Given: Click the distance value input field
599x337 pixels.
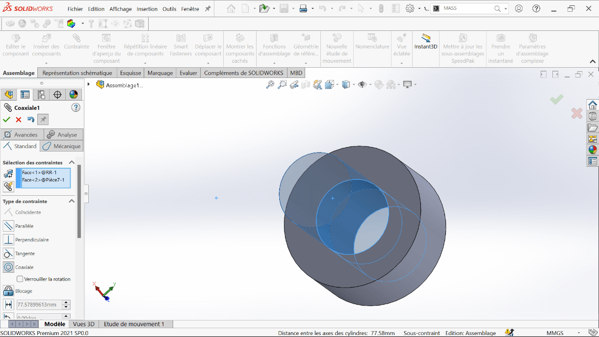Looking at the screenshot, I should coord(39,305).
